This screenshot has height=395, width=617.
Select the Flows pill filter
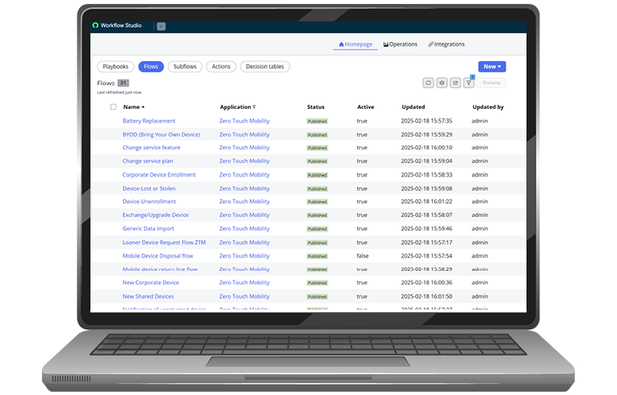[150, 66]
